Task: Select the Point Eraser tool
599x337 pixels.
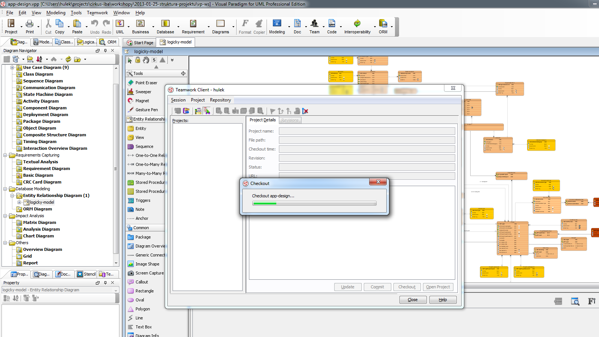Action: coord(146,83)
